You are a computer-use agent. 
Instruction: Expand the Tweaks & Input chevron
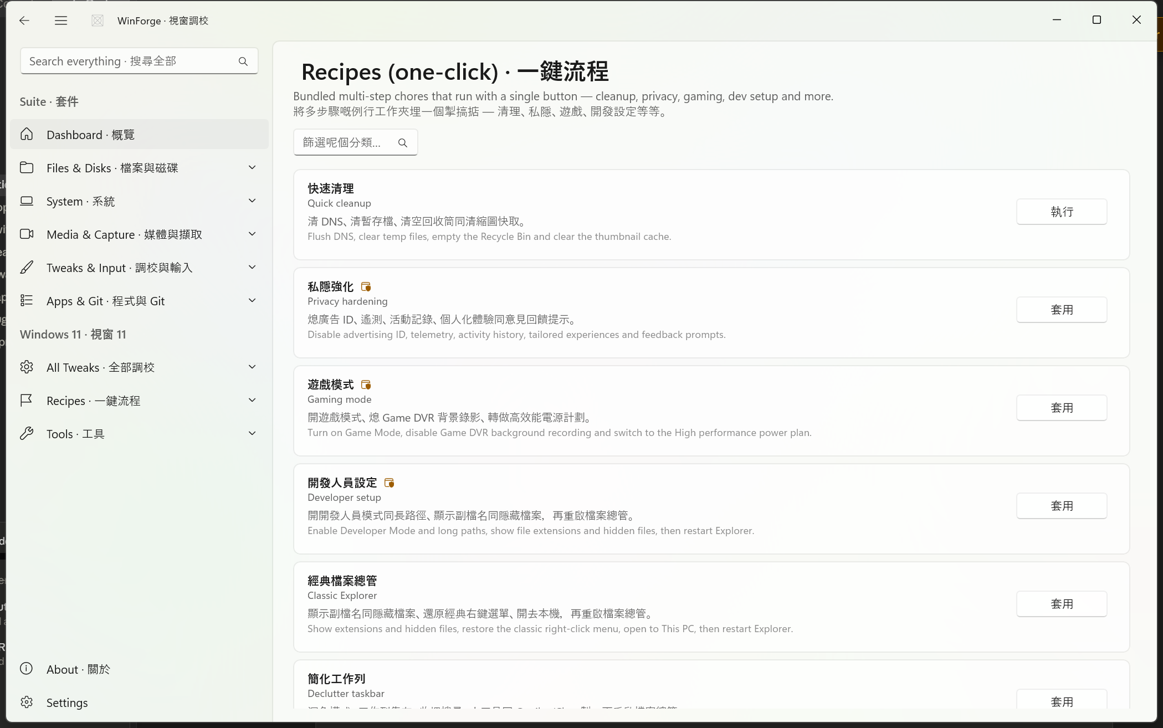(x=252, y=267)
